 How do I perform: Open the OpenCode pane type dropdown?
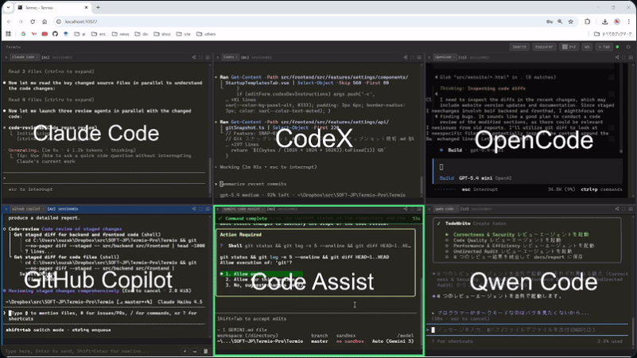(445, 57)
